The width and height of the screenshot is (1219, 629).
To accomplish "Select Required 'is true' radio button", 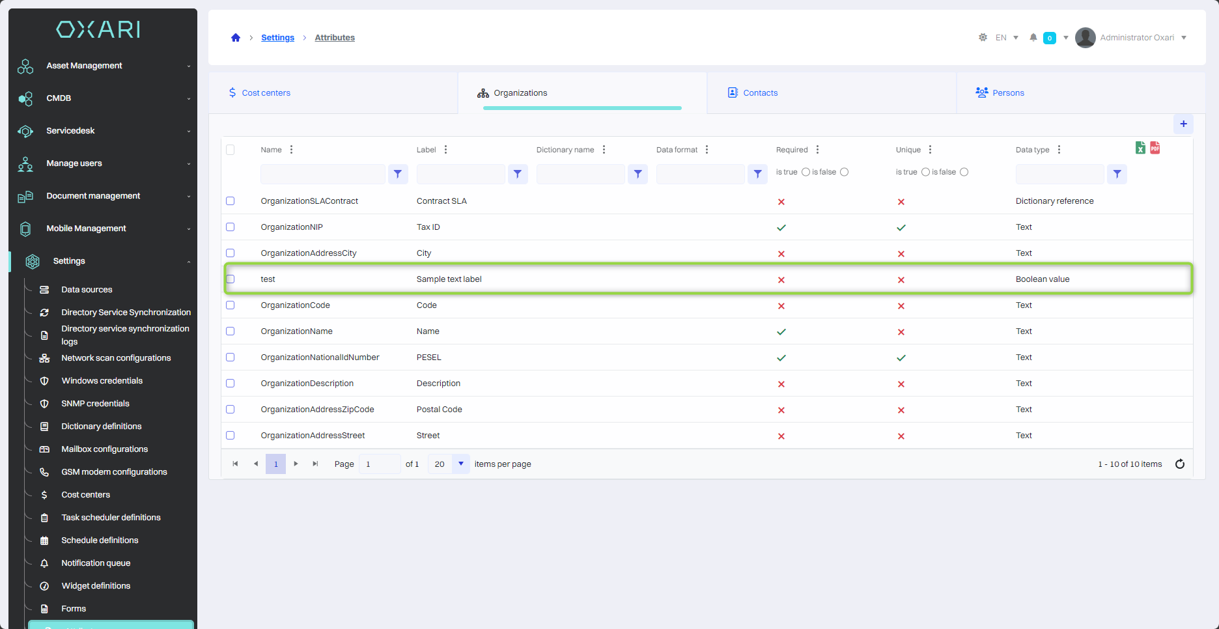I will coord(806,172).
